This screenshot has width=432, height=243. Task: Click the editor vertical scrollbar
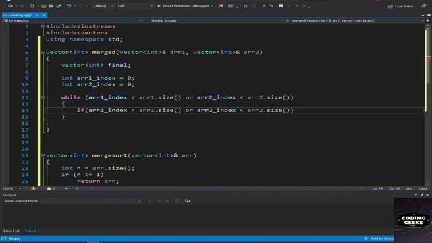pos(427,105)
